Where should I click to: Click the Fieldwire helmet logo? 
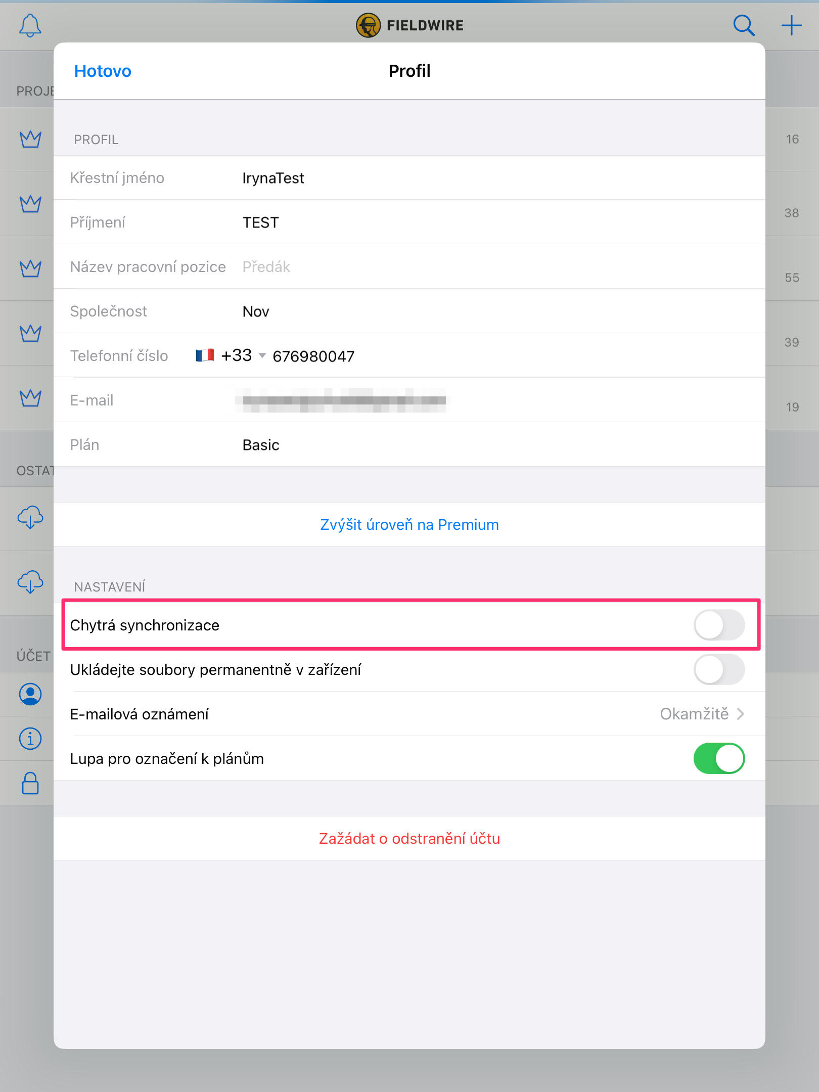pos(368,25)
